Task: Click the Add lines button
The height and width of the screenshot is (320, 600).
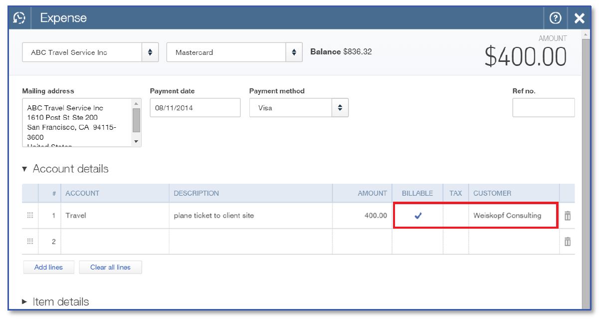Action: point(48,268)
